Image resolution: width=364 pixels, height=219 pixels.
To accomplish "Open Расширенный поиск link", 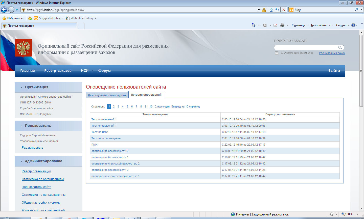I will (x=332, y=53).
